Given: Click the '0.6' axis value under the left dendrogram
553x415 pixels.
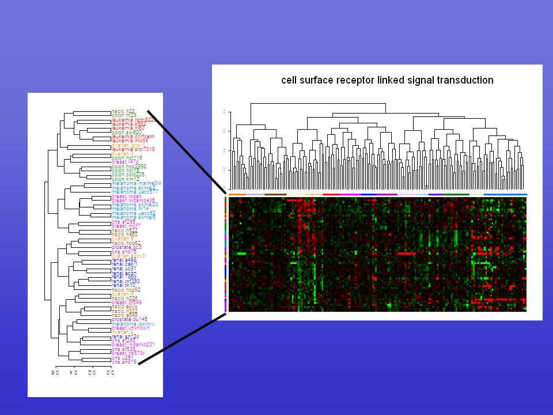Looking at the screenshot, I should (55, 372).
